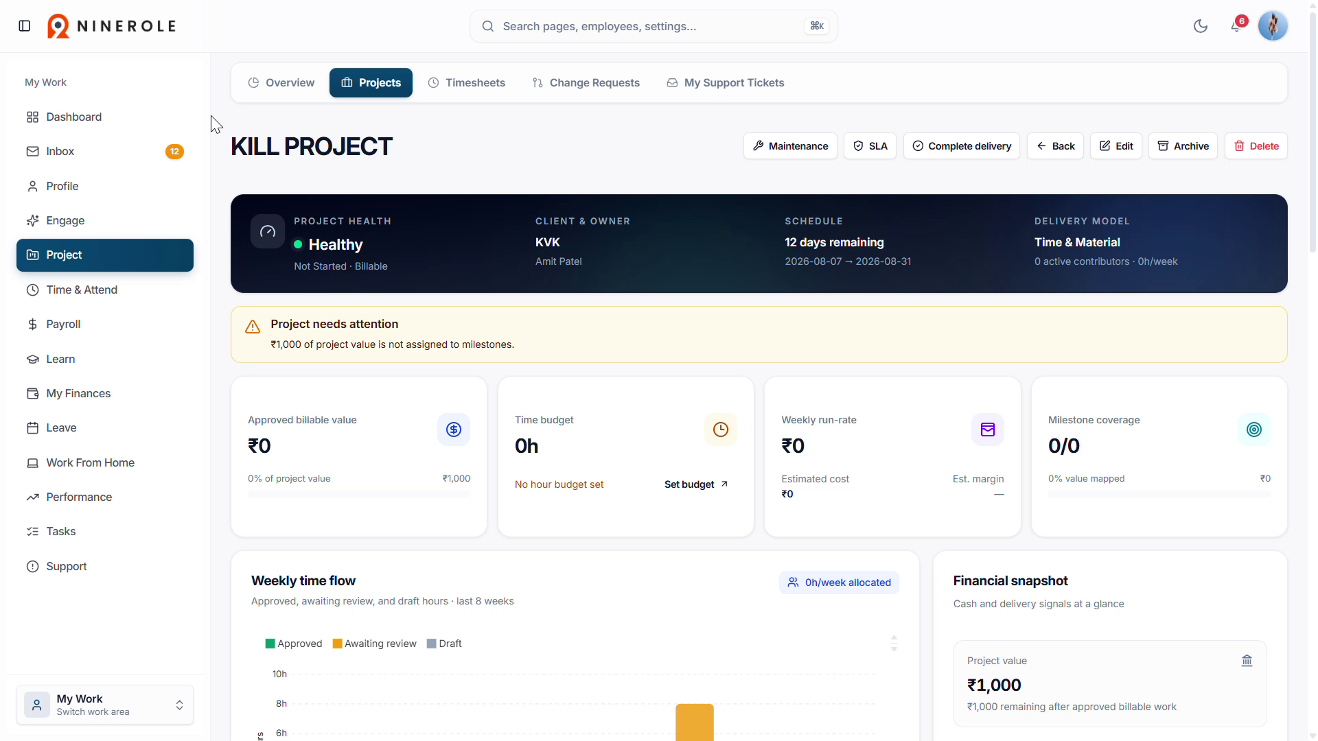Open the Change Requests tab
Image resolution: width=1318 pixels, height=741 pixels.
[x=586, y=82]
